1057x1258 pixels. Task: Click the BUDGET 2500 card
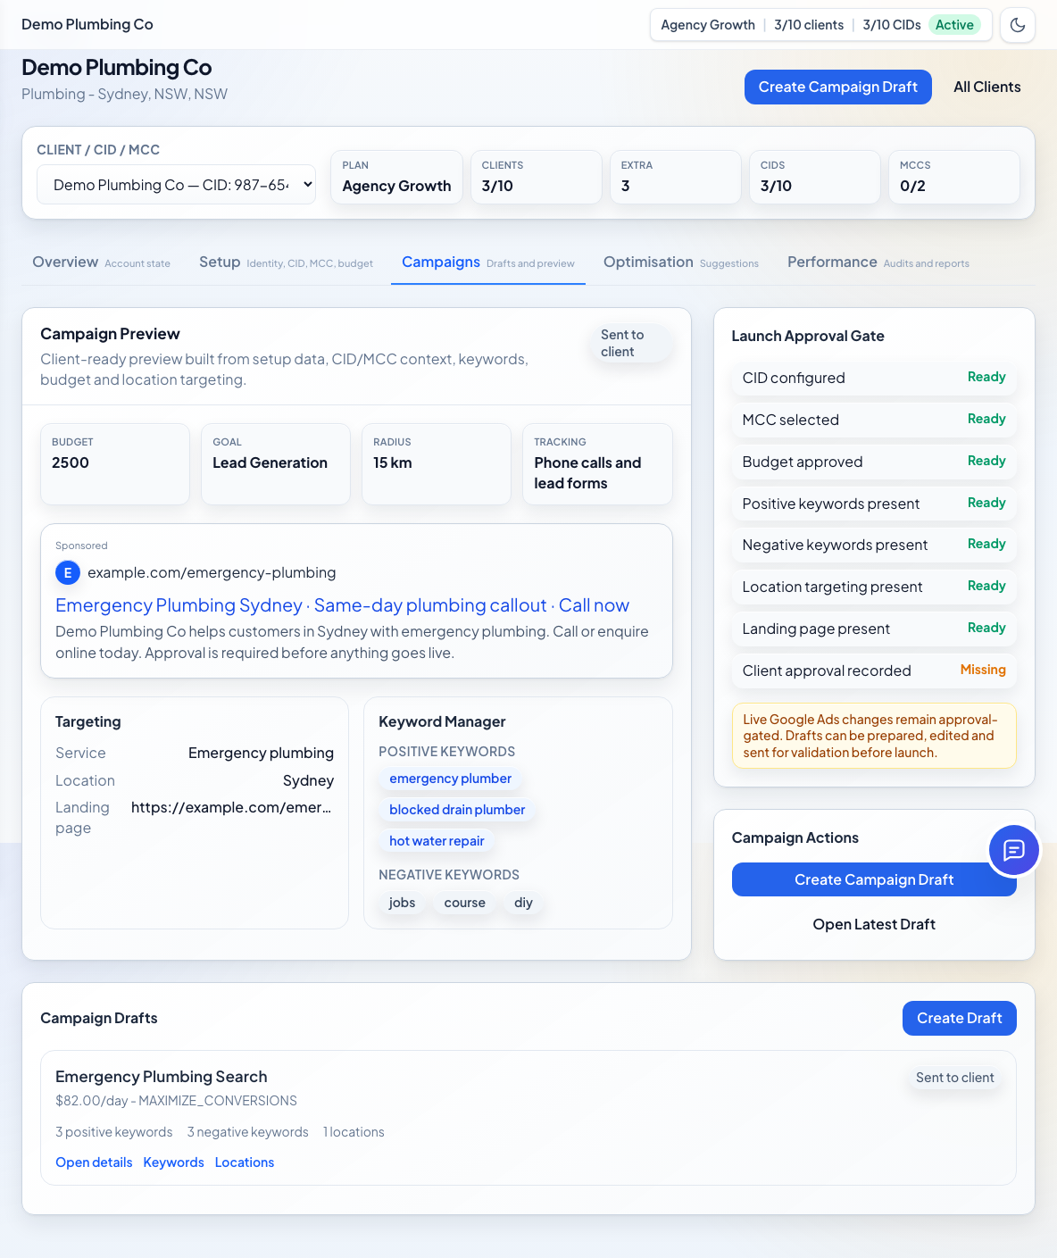[115, 464]
